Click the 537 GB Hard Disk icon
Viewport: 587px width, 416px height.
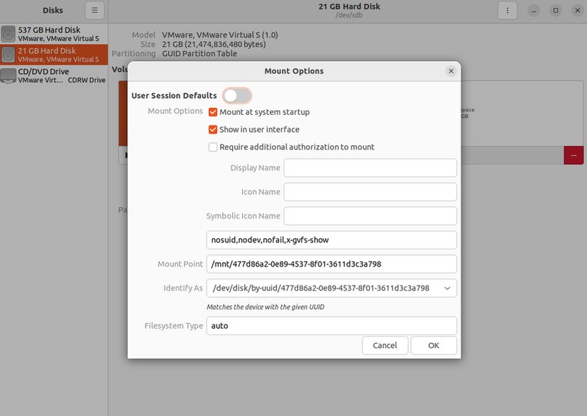click(9, 34)
